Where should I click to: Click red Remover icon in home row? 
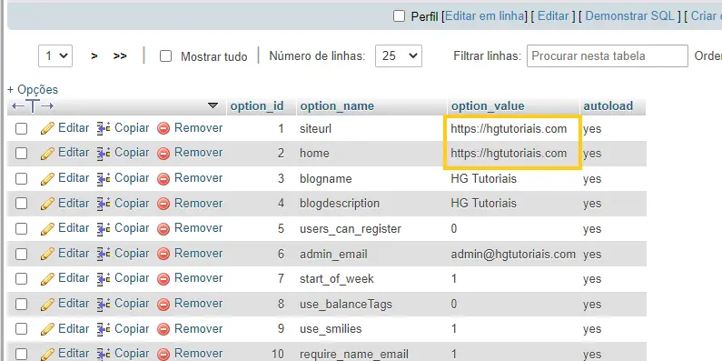point(163,153)
